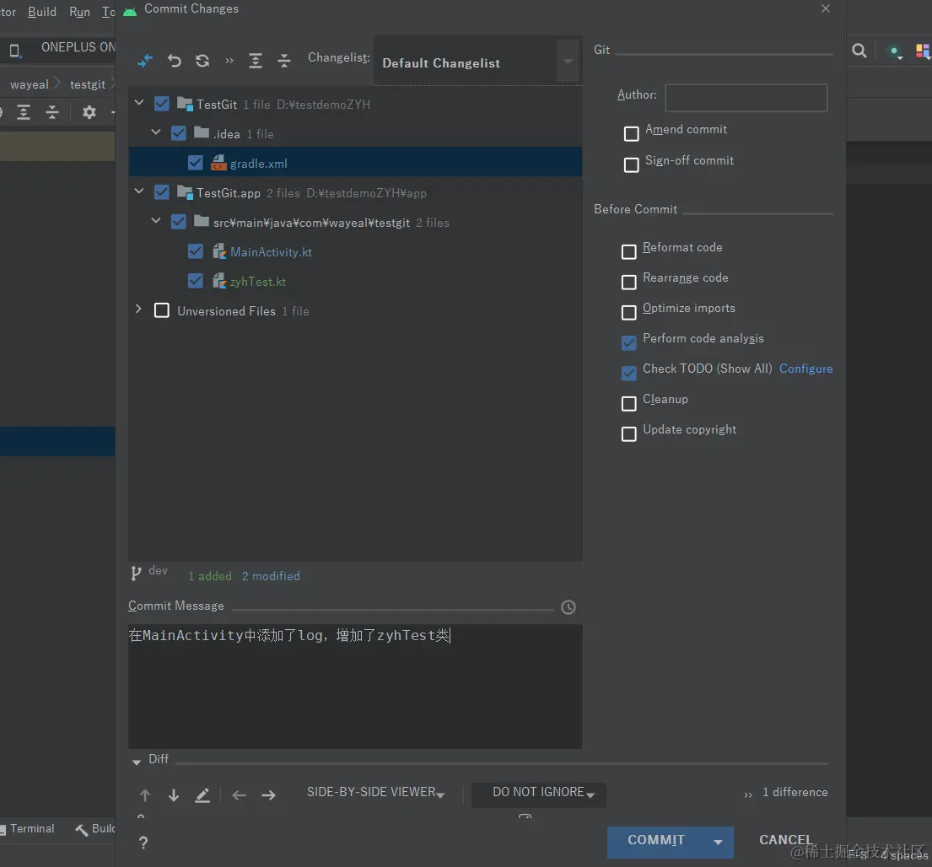Enable Sign-off commit checkbox

pyautogui.click(x=631, y=164)
